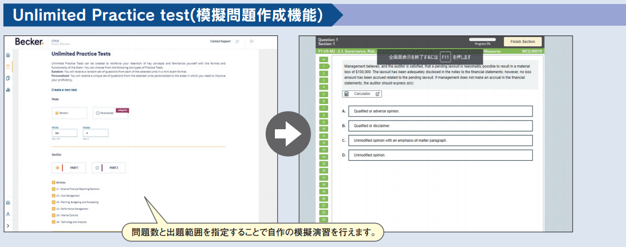The width and height of the screenshot is (626, 247).
Task: Toggle the All Units checkbox
Action: pos(53,182)
